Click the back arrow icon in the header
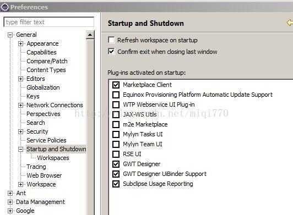293x215 pixels. click(x=290, y=23)
